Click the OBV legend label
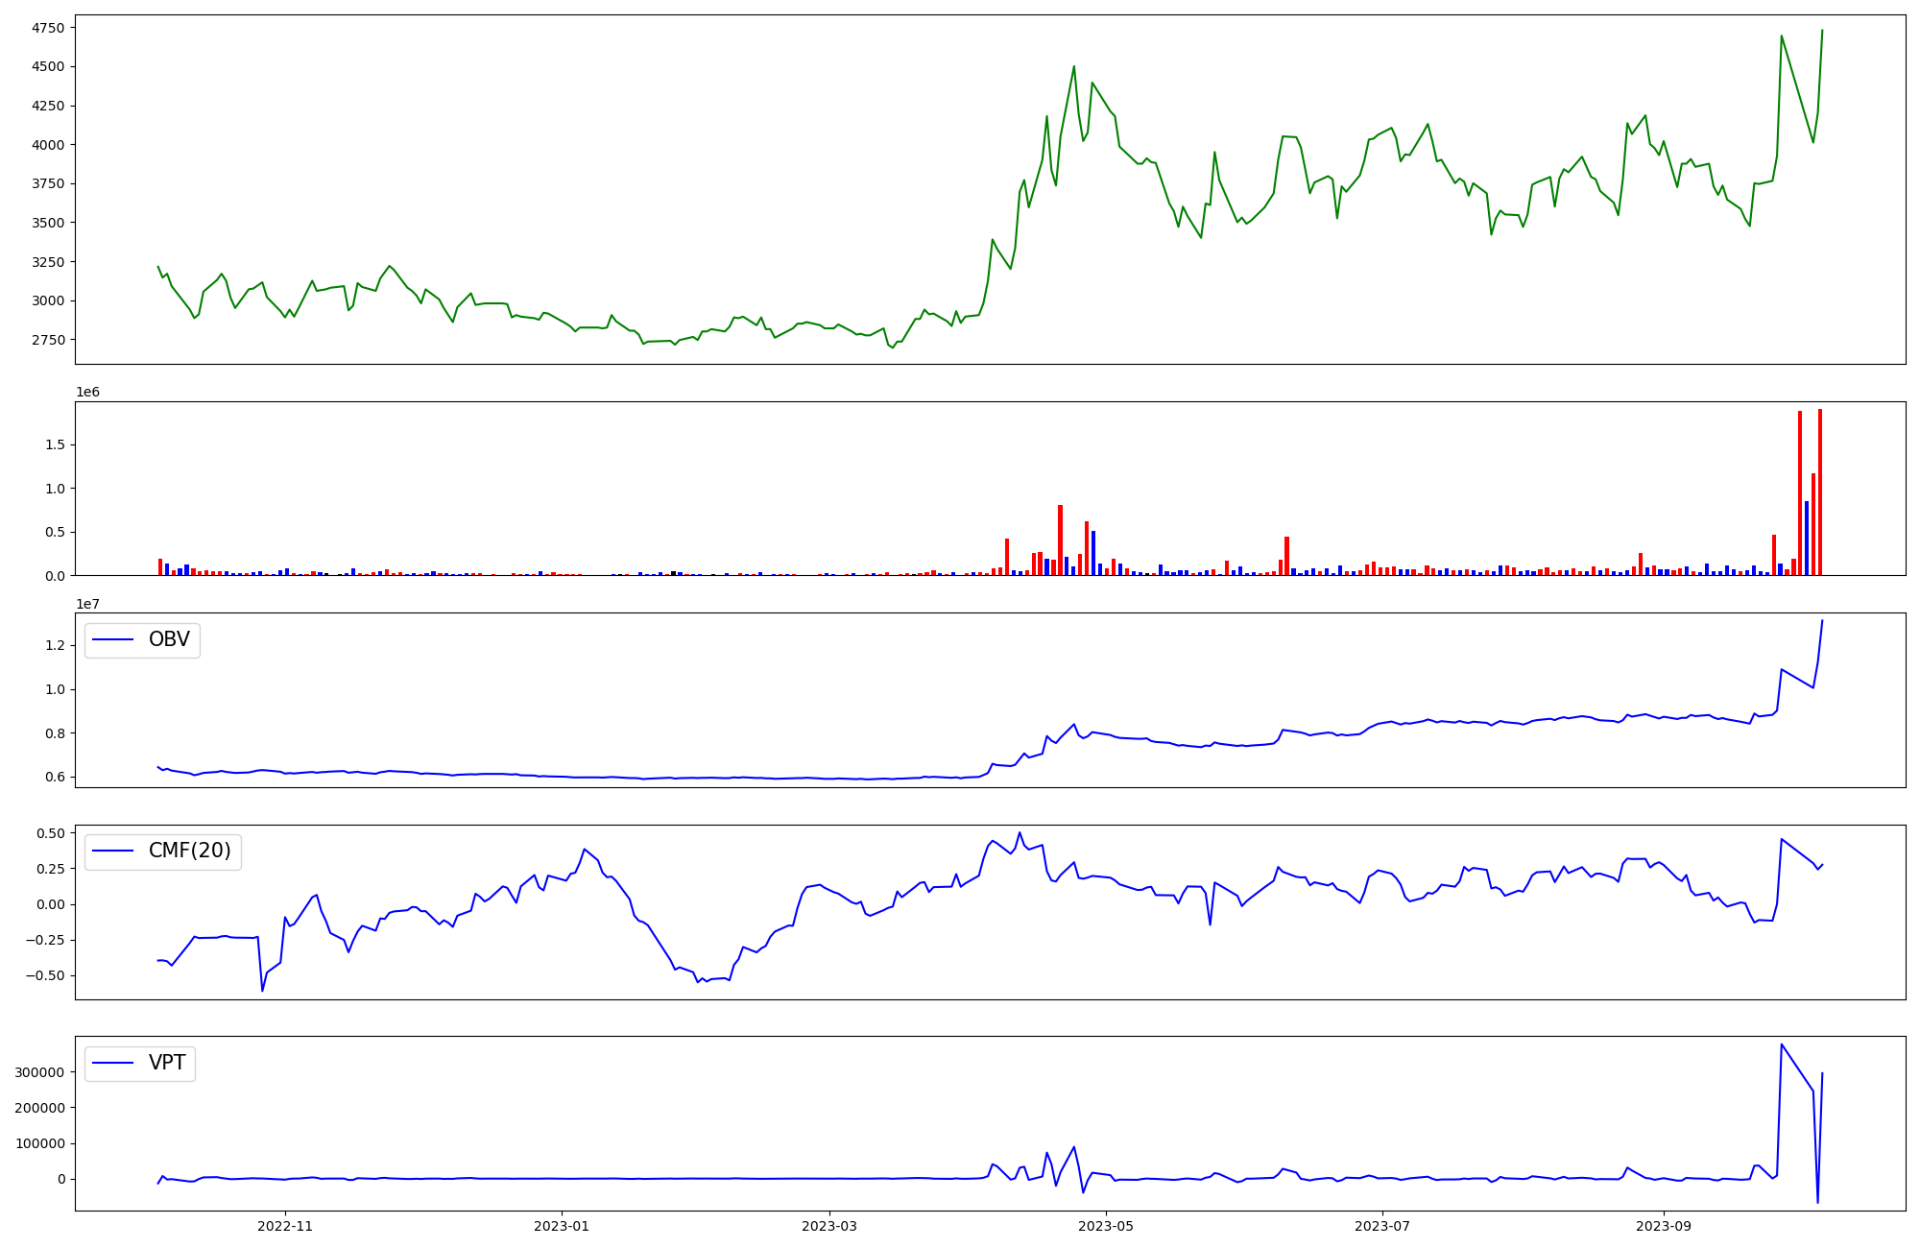Viewport: 1920px width, 1248px height. (x=169, y=639)
